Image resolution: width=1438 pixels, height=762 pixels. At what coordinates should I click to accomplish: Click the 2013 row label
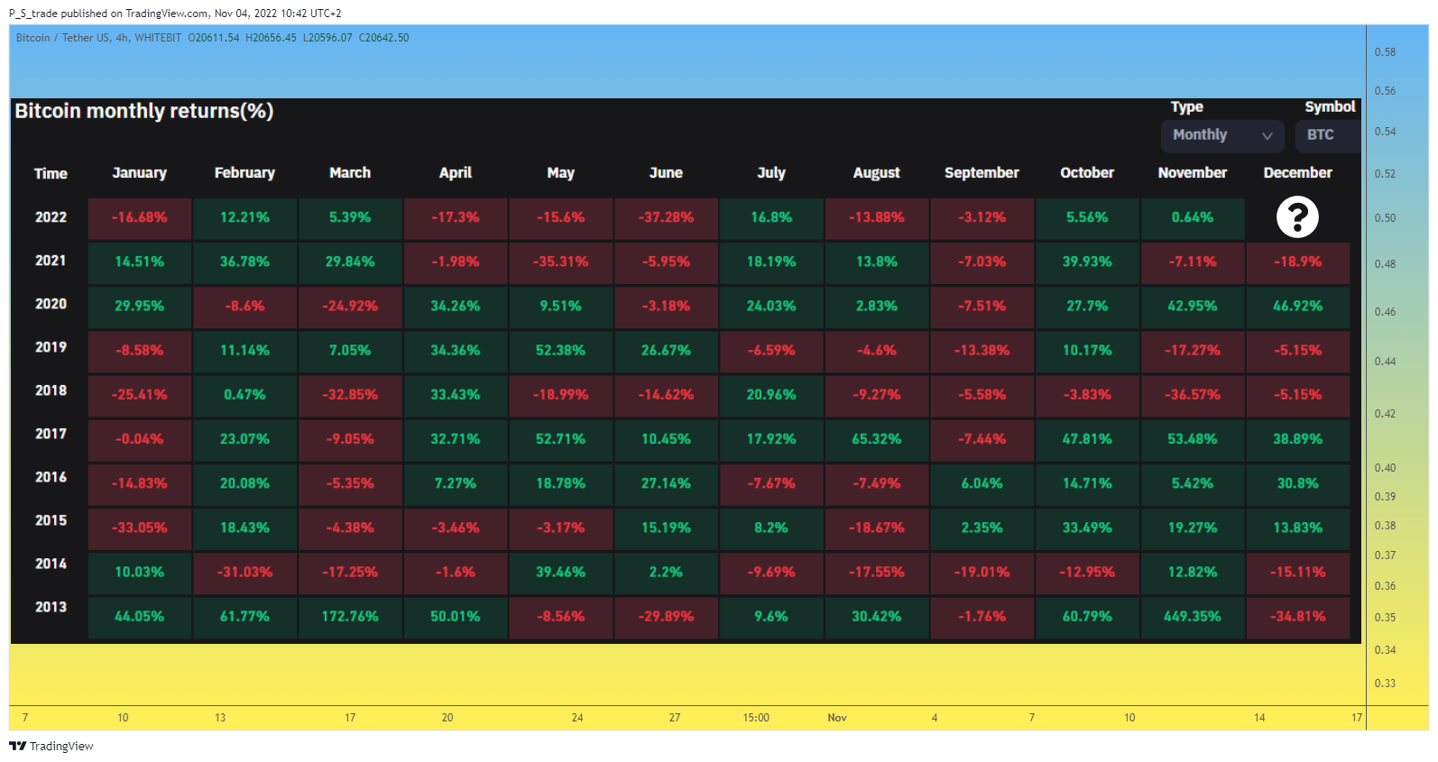coord(51,607)
